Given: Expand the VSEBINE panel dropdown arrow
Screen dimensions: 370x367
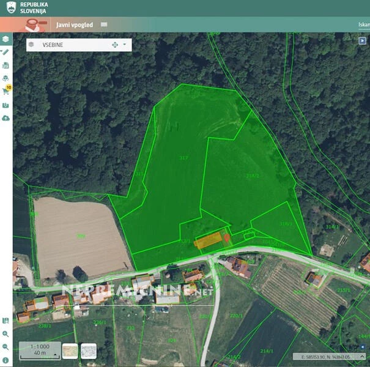Looking at the screenshot, I should [125, 45].
